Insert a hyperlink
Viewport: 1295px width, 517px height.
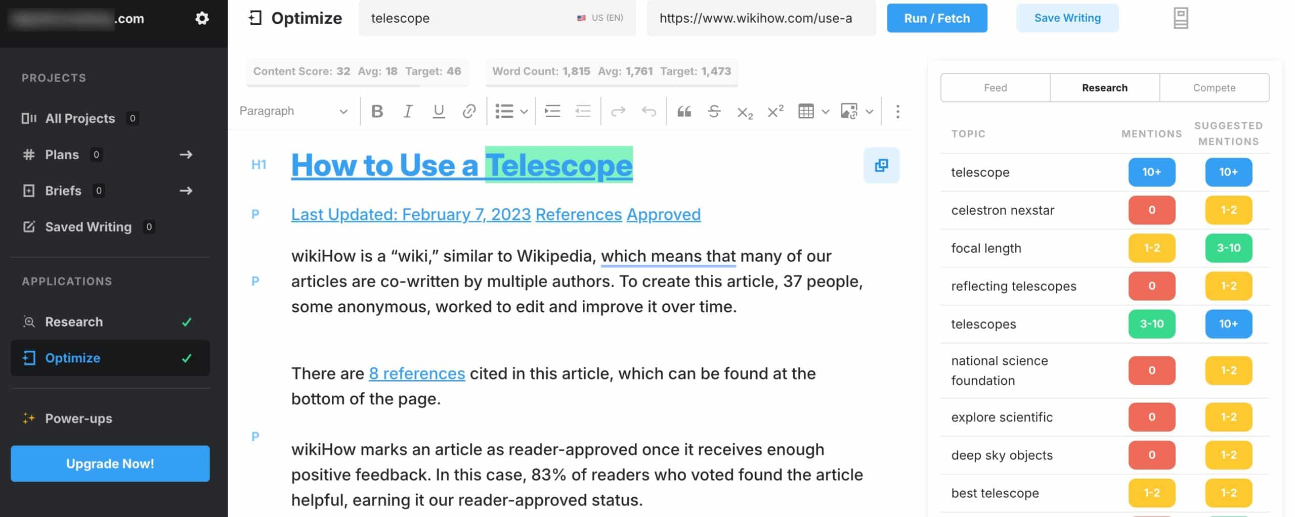[x=469, y=111]
